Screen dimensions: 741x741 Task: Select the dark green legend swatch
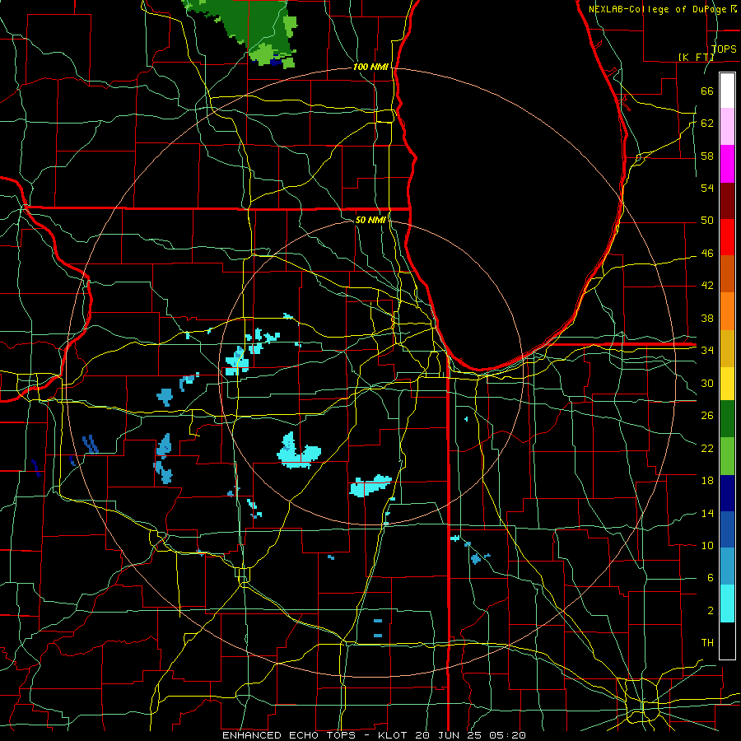[727, 419]
